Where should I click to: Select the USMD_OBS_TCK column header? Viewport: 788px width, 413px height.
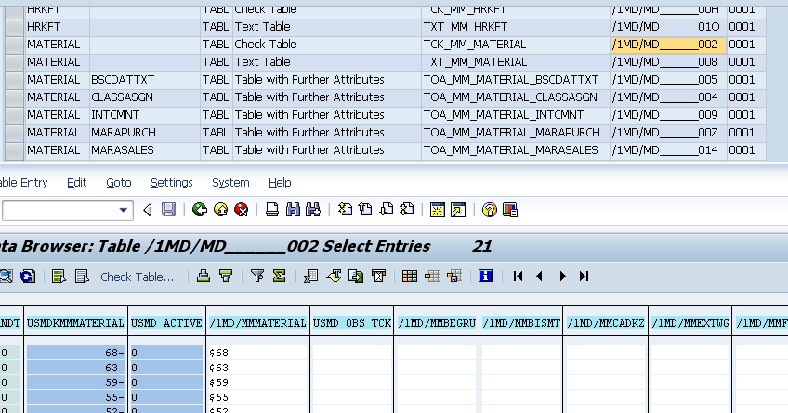point(352,323)
